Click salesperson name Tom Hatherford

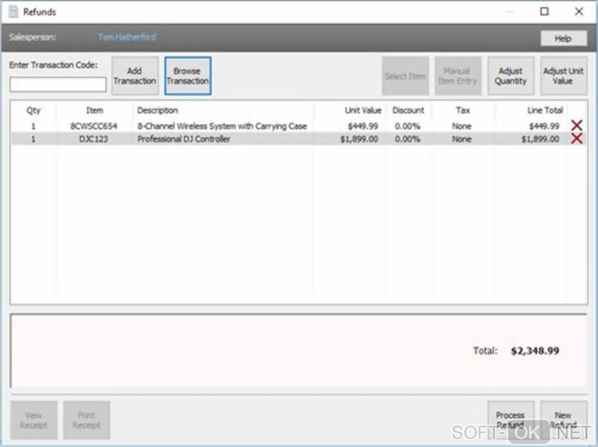point(127,37)
